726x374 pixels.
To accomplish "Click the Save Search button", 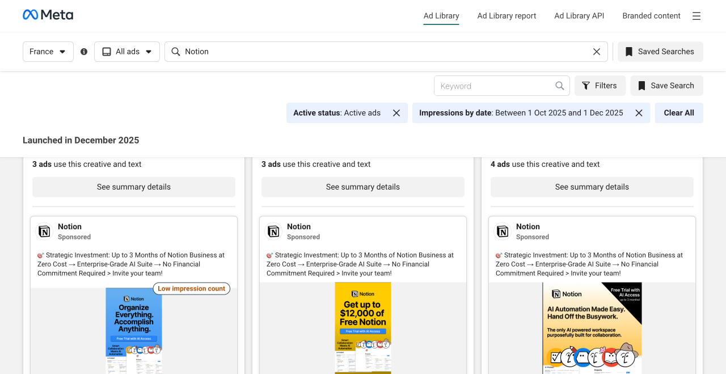I will point(666,86).
